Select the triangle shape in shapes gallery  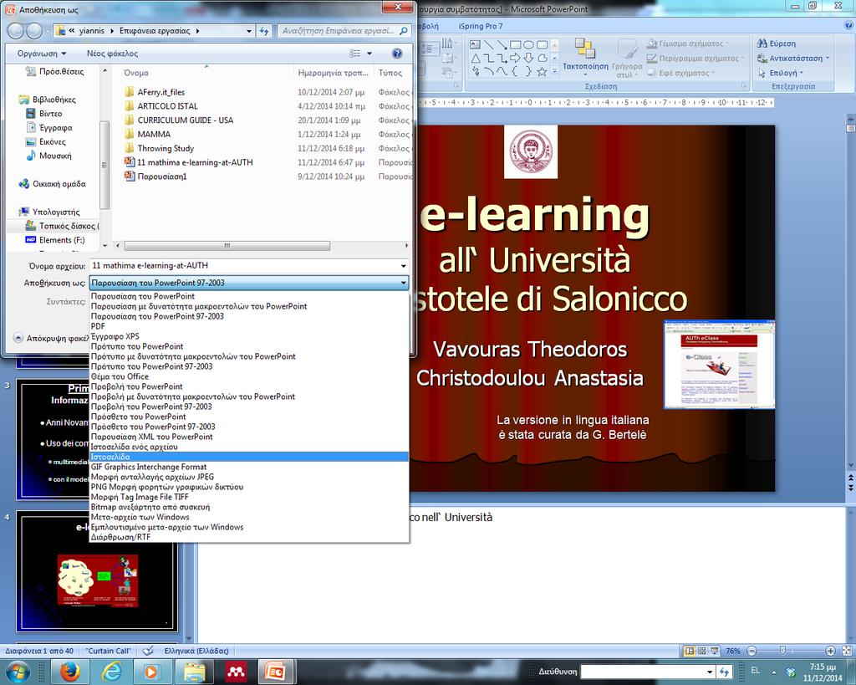pos(476,58)
